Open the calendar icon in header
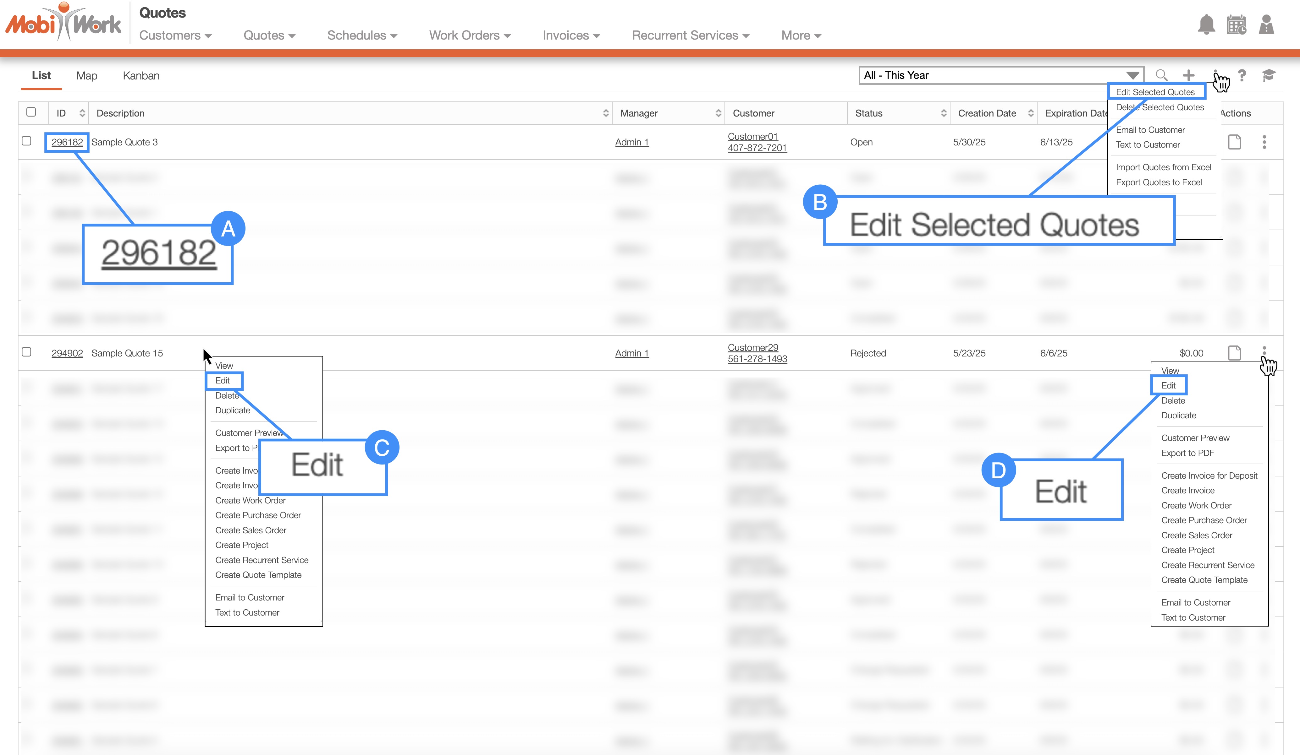This screenshot has width=1300, height=755. coord(1236,25)
